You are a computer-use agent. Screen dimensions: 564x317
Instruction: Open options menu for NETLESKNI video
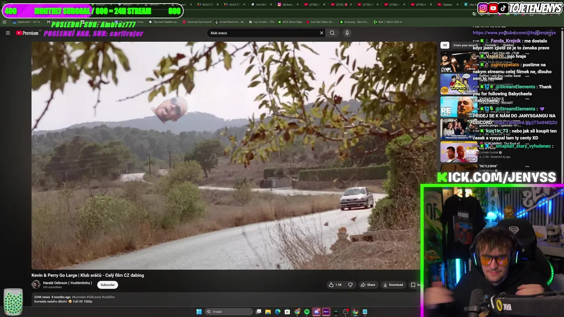[x=527, y=166]
